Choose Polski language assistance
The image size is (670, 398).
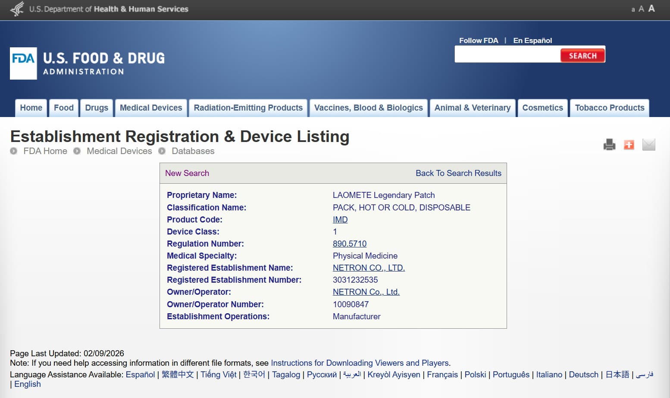tap(475, 374)
